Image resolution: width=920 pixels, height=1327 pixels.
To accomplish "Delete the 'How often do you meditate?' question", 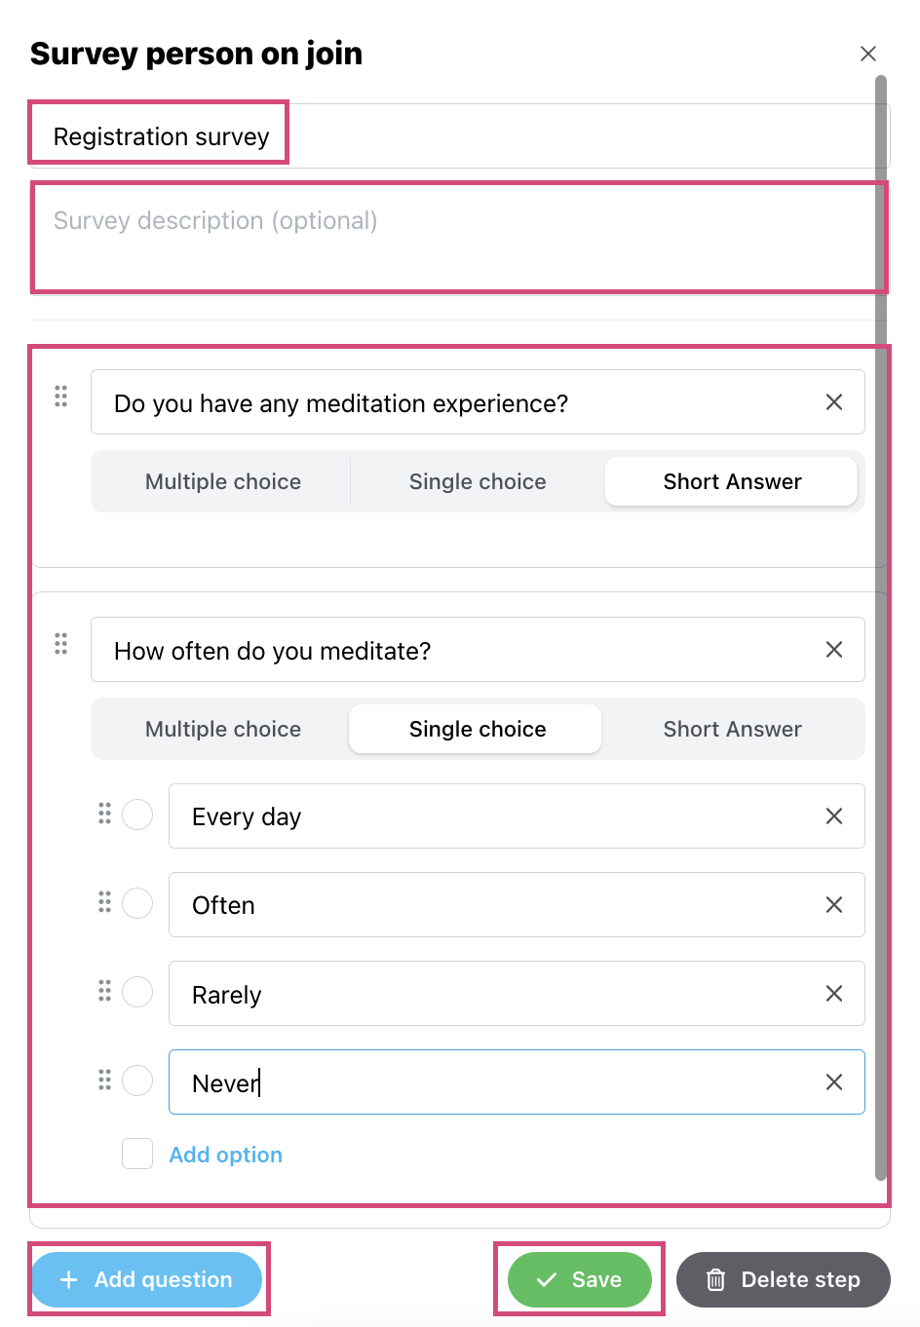I will [834, 650].
